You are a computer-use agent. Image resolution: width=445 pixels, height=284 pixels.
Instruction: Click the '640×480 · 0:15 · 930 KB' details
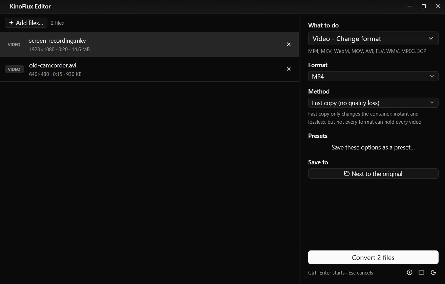coord(55,74)
